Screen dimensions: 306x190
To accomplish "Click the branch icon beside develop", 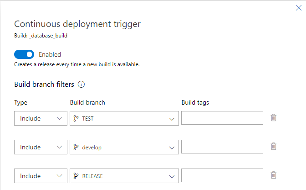I will click(76, 147).
